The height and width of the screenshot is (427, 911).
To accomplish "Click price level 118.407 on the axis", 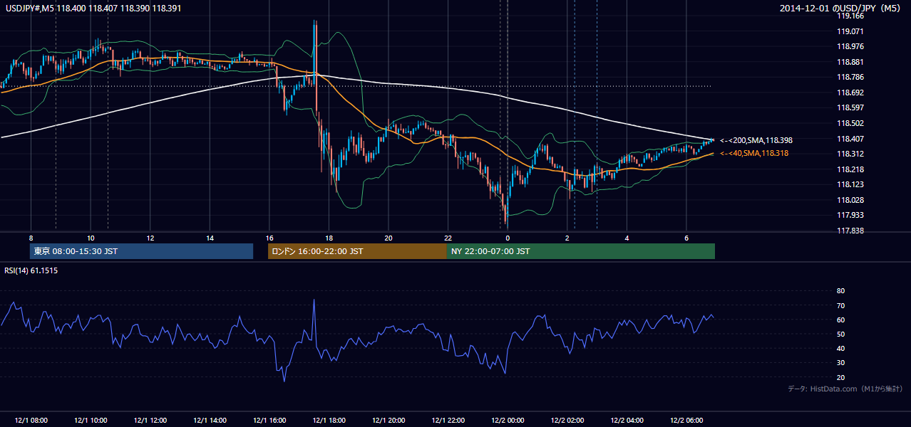I will 850,139.
